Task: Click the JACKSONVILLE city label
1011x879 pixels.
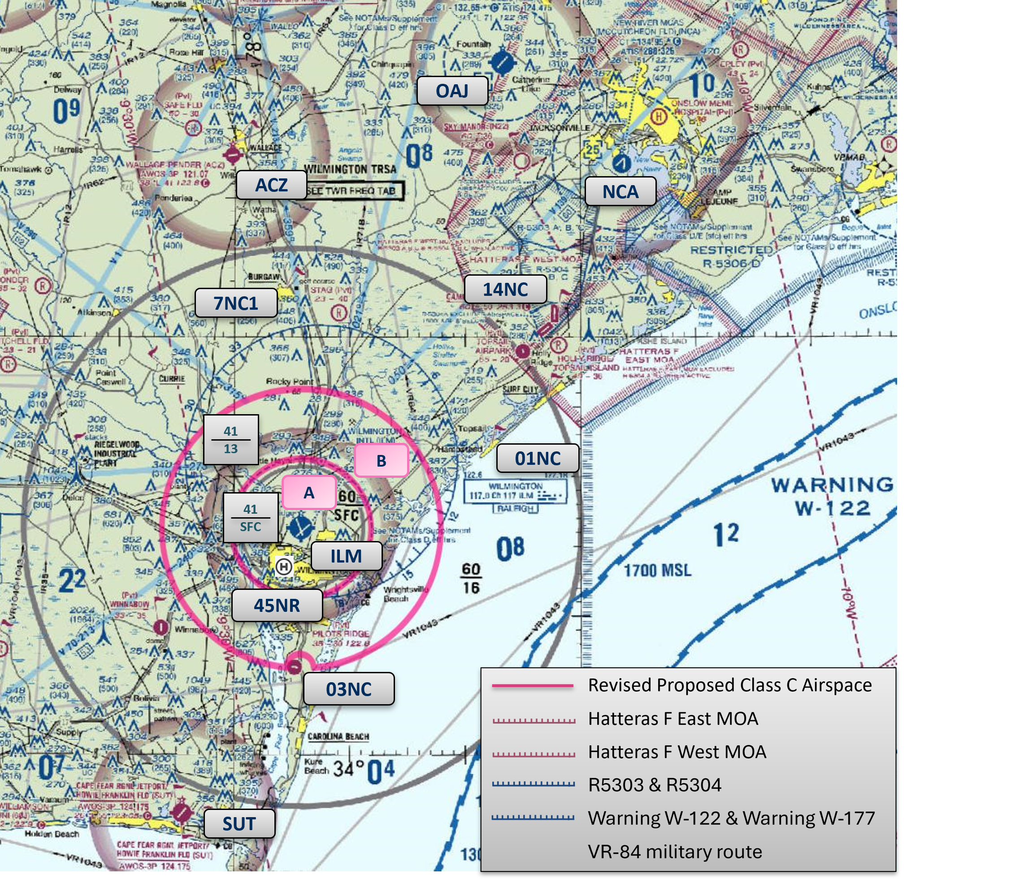Action: click(559, 128)
